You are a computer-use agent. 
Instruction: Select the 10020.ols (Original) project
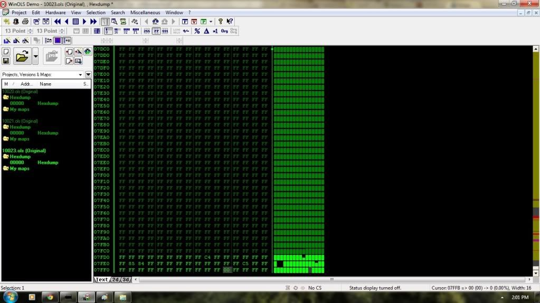[20, 92]
